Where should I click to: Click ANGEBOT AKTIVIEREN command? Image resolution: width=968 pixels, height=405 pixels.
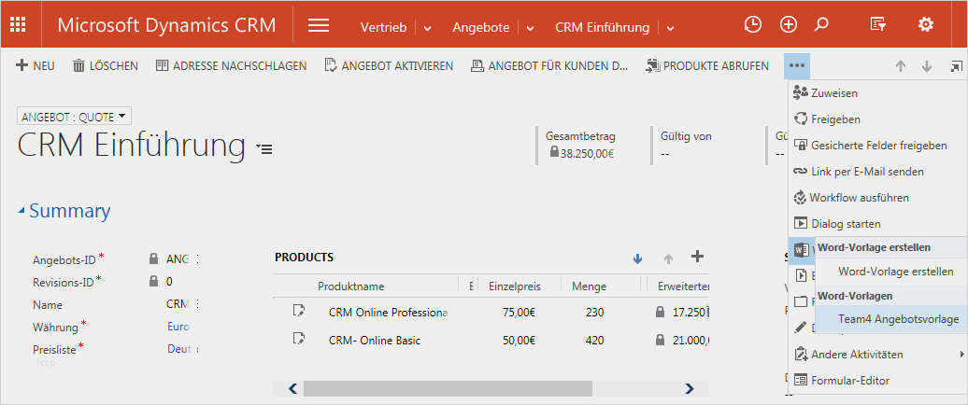(389, 65)
